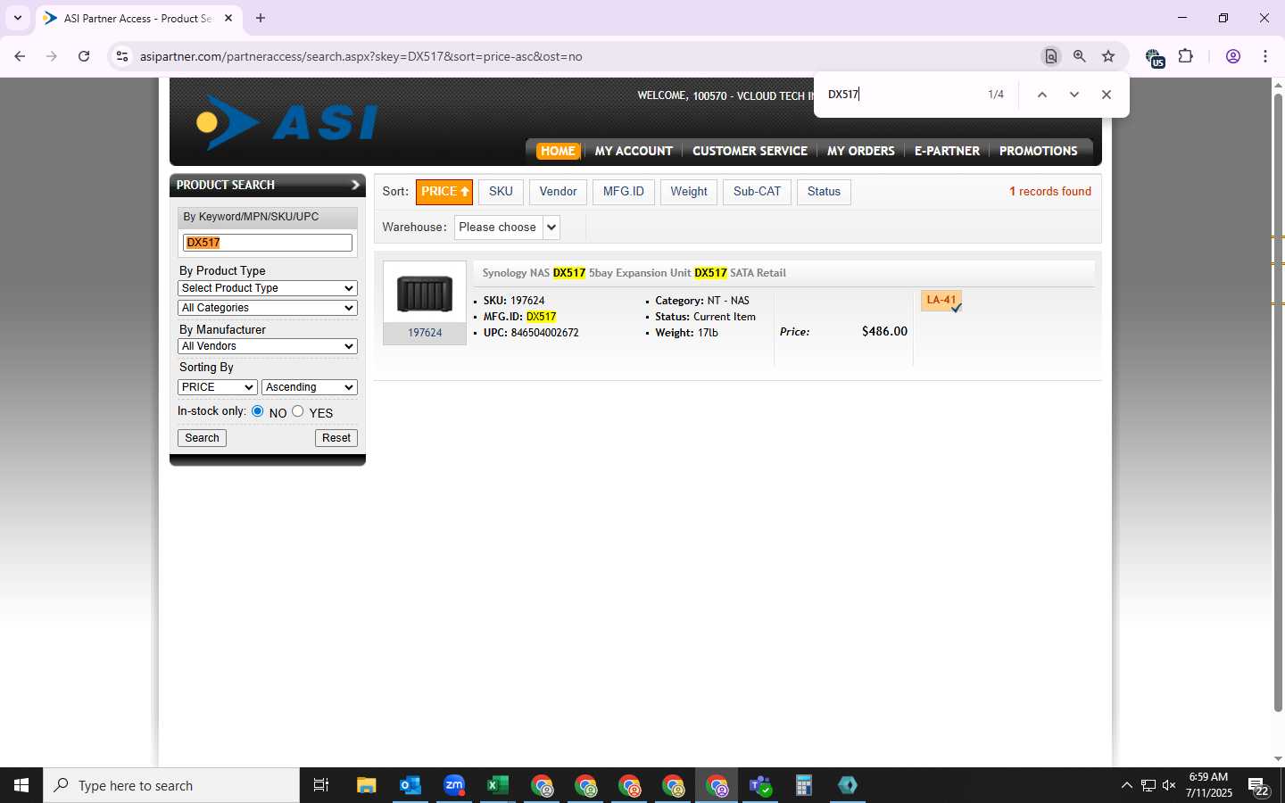Sort results by MFG.ID
1285x803 pixels.
point(624,192)
